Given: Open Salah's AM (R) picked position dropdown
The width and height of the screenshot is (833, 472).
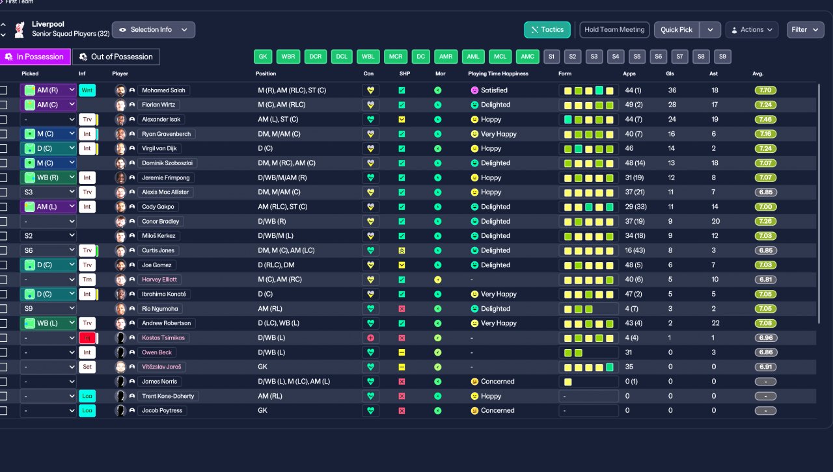Looking at the screenshot, I should click(49, 90).
